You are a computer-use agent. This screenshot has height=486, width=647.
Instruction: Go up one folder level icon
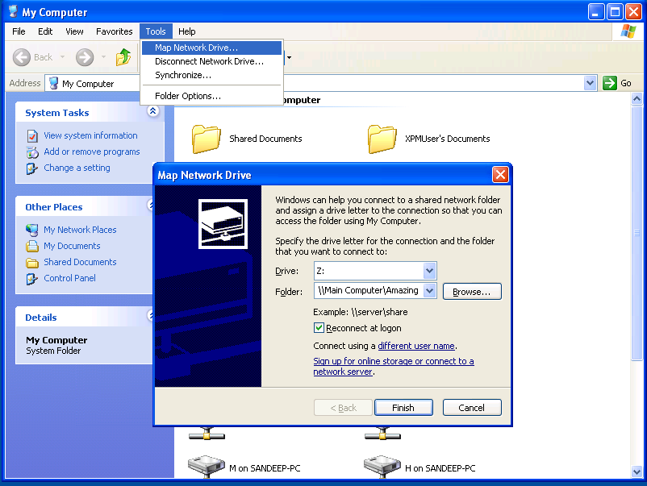point(123,57)
